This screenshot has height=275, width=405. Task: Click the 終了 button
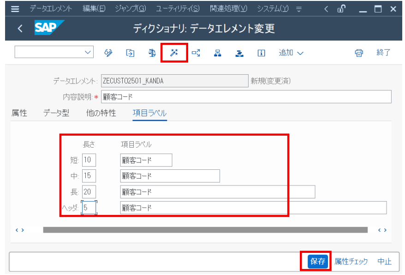click(383, 53)
